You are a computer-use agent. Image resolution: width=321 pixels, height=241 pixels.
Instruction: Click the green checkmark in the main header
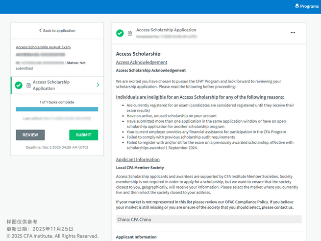click(x=120, y=33)
